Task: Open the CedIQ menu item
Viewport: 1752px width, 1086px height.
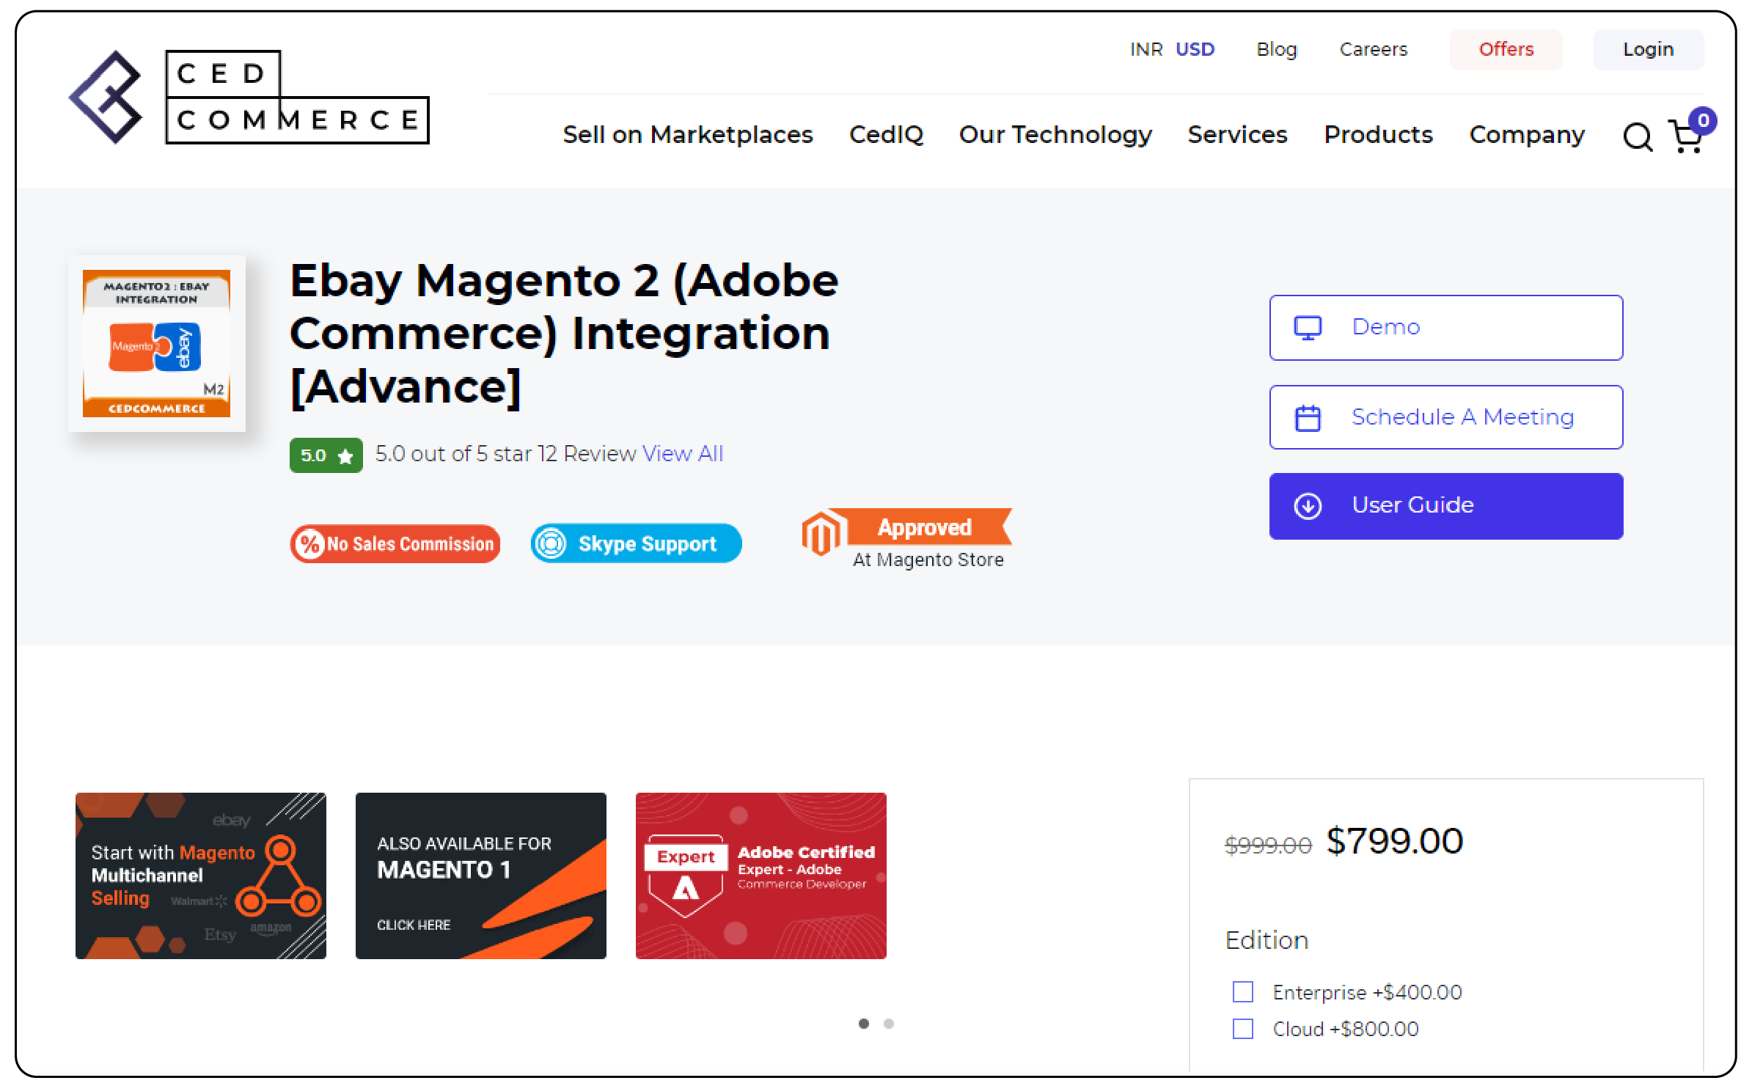Action: coord(886,135)
